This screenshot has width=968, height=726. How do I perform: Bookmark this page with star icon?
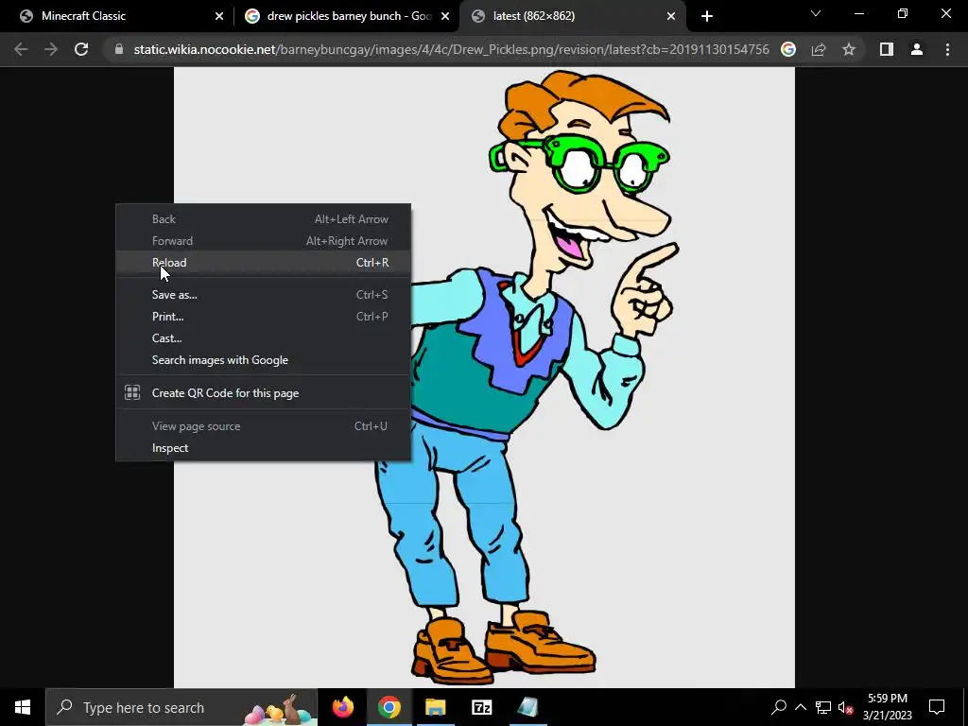(849, 49)
